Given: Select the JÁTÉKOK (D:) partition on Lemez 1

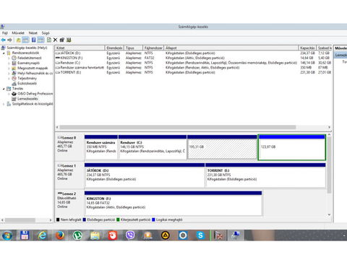Looking at the screenshot, I should (x=145, y=175).
